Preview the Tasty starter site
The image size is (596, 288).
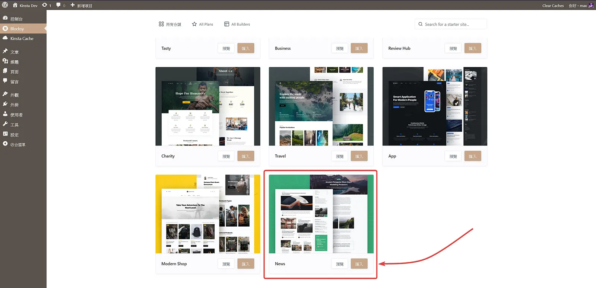(226, 48)
